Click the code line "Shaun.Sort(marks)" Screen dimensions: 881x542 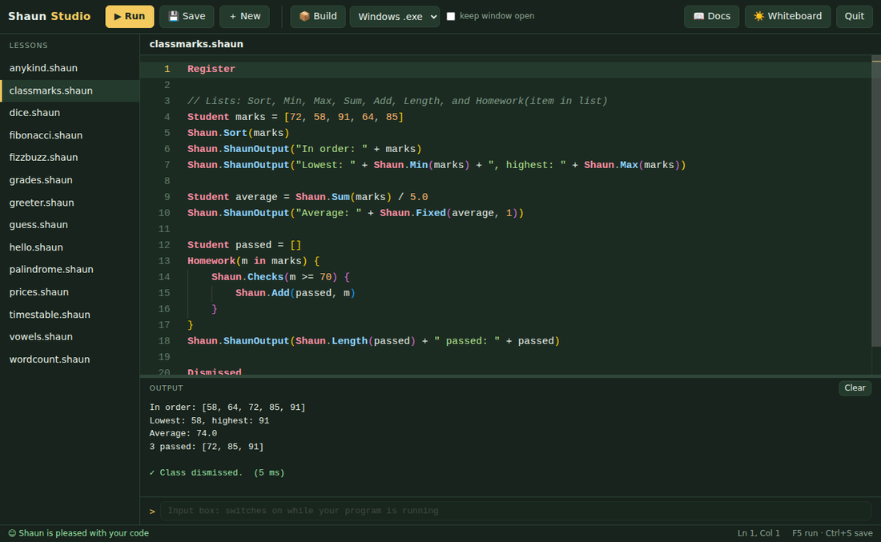click(x=238, y=133)
